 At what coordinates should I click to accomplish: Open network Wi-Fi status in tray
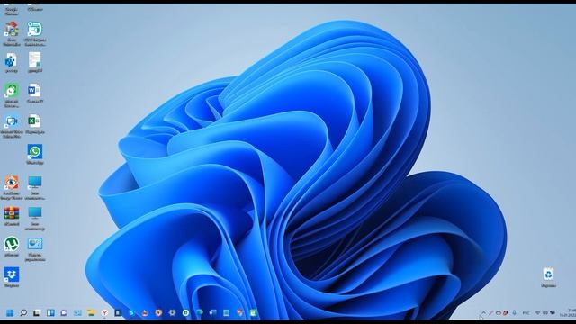[538, 312]
